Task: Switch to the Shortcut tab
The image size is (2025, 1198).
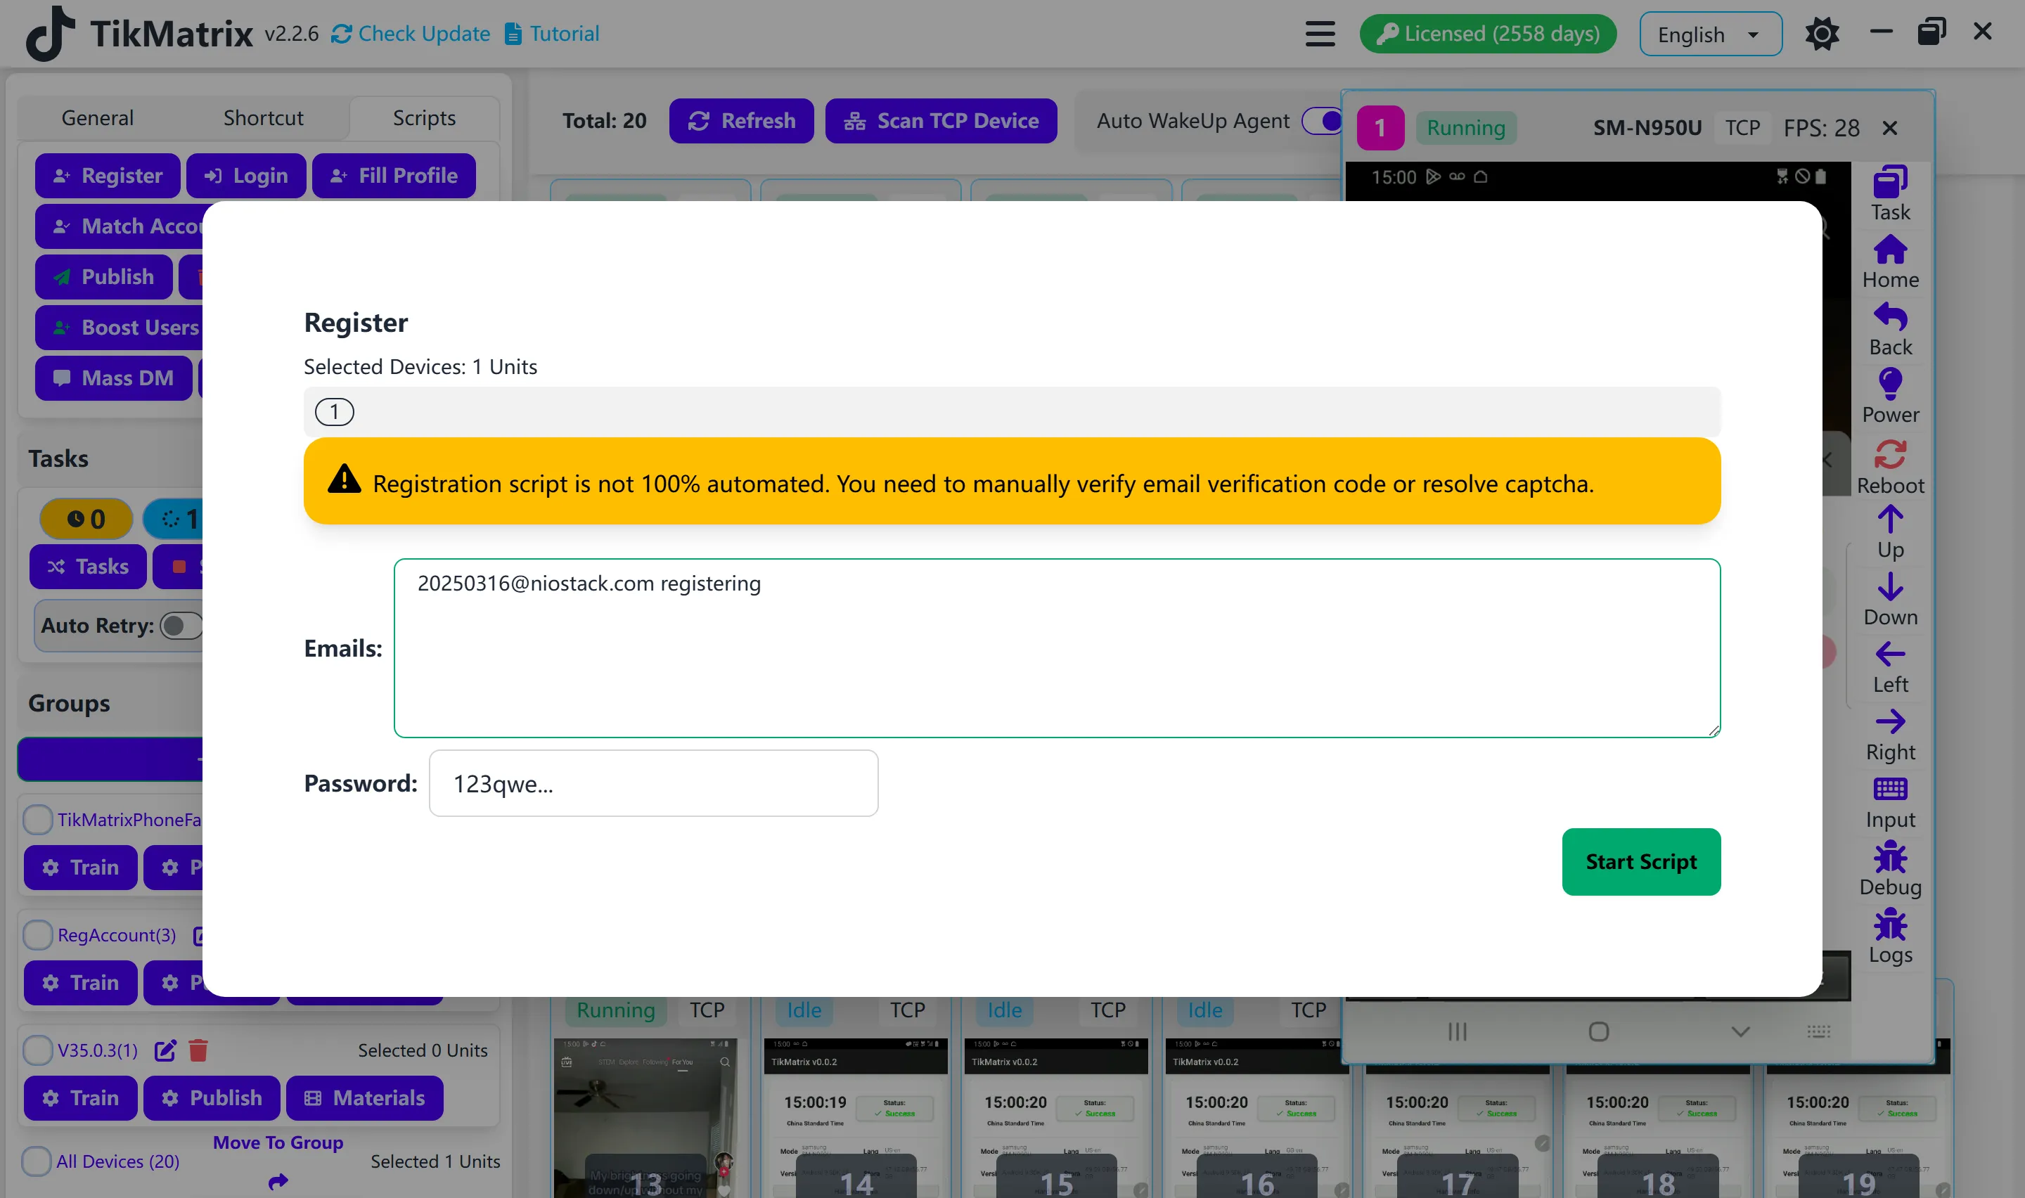Action: point(263,118)
